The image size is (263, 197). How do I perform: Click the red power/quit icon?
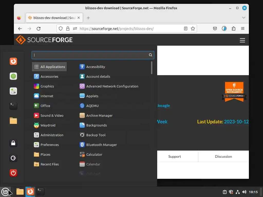point(13,173)
